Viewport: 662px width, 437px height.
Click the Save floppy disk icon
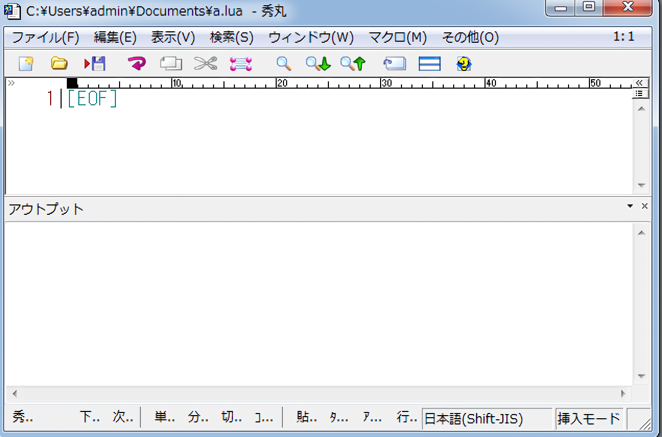pyautogui.click(x=96, y=64)
